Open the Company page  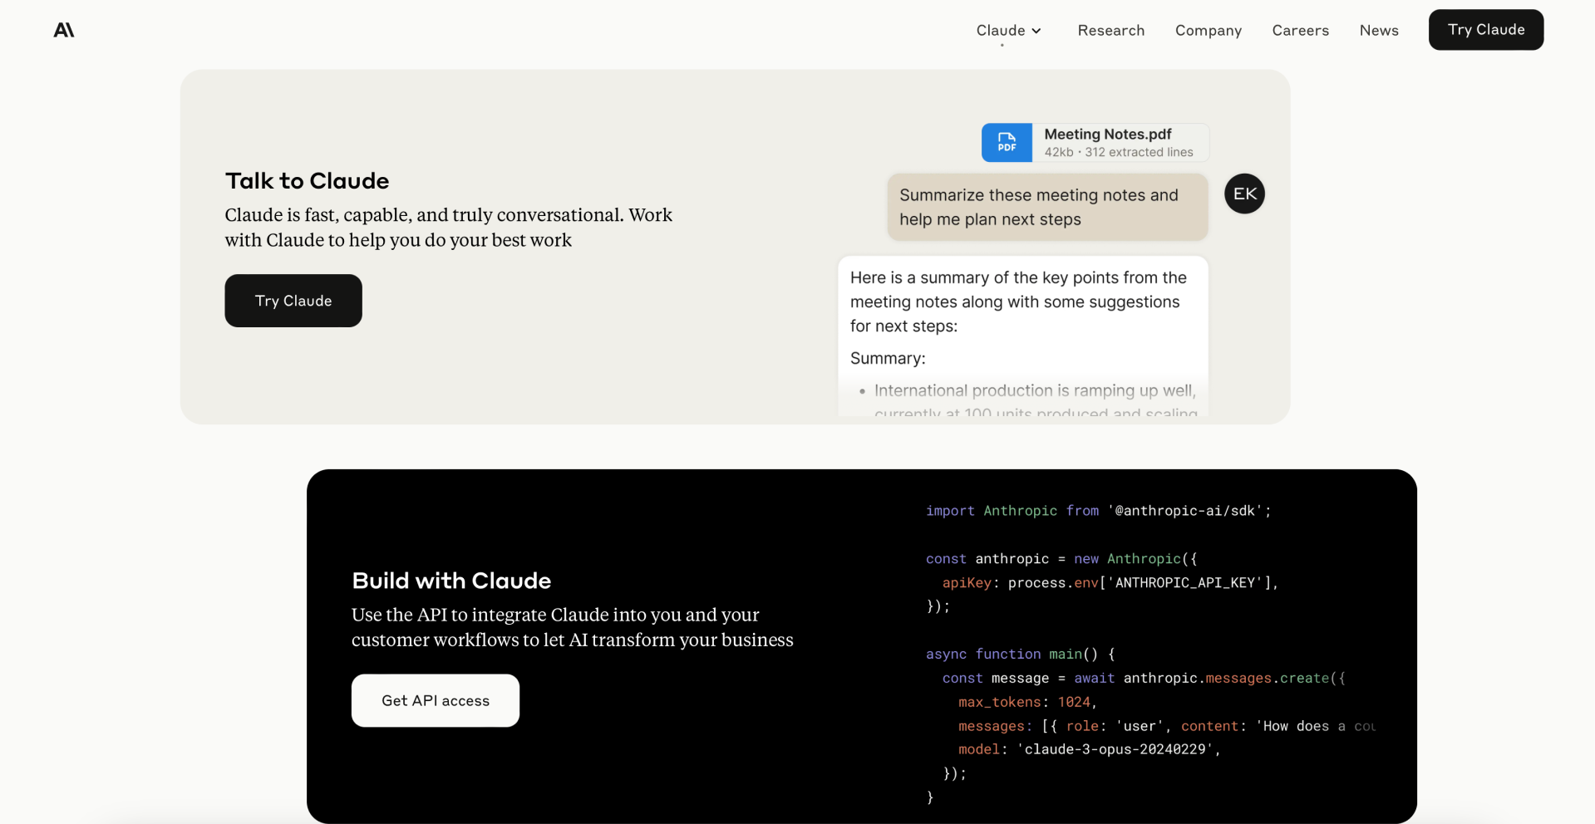tap(1208, 30)
